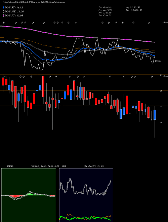Screen dimensions: 168x222
Task: Click the magenta DOW PT color swatch
Action: (x=3, y=15)
